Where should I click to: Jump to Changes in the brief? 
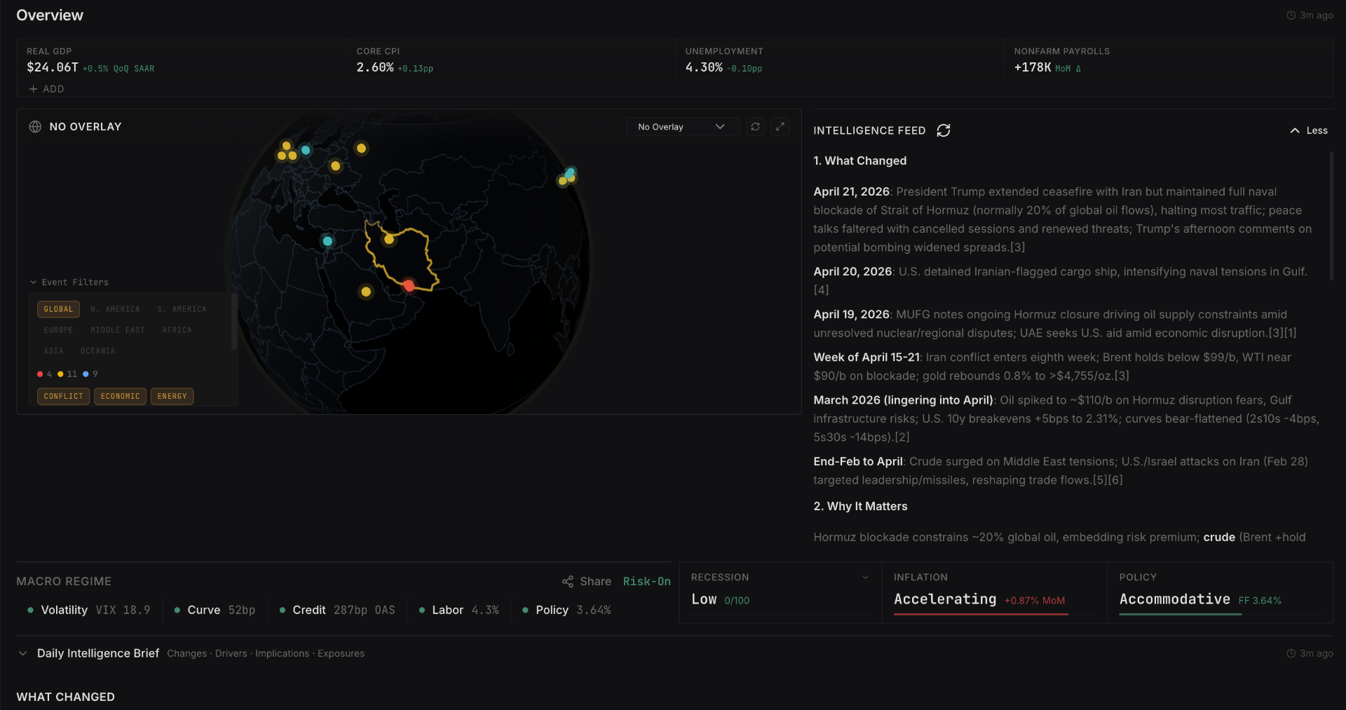[186, 653]
